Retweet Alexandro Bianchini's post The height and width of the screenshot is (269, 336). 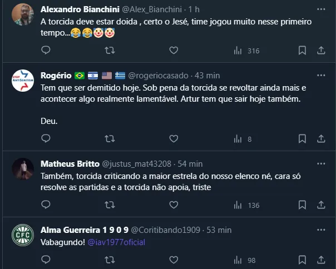110,51
